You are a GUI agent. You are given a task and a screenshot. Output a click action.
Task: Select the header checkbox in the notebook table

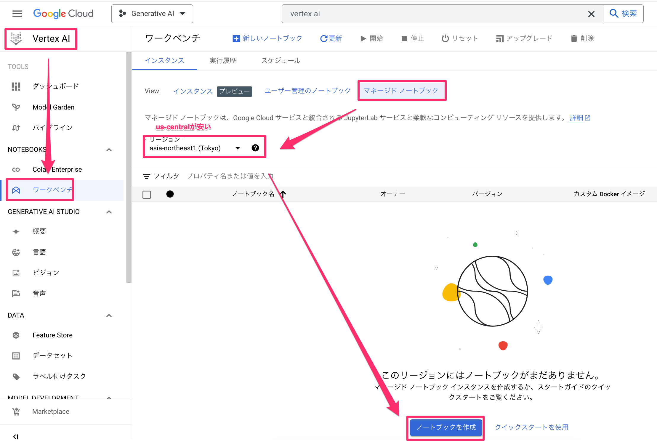147,194
